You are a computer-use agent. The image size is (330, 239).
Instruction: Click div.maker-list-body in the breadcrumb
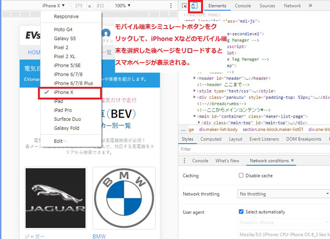(x=218, y=130)
